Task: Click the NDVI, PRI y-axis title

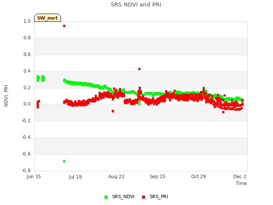Action: click(6, 96)
